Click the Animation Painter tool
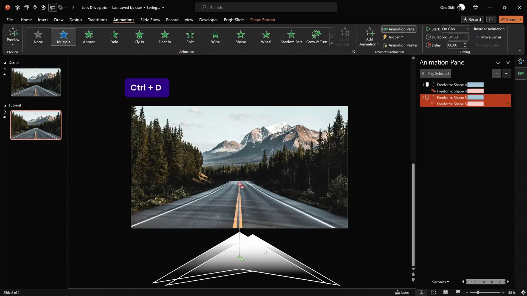The height and width of the screenshot is (296, 527). pos(400,45)
